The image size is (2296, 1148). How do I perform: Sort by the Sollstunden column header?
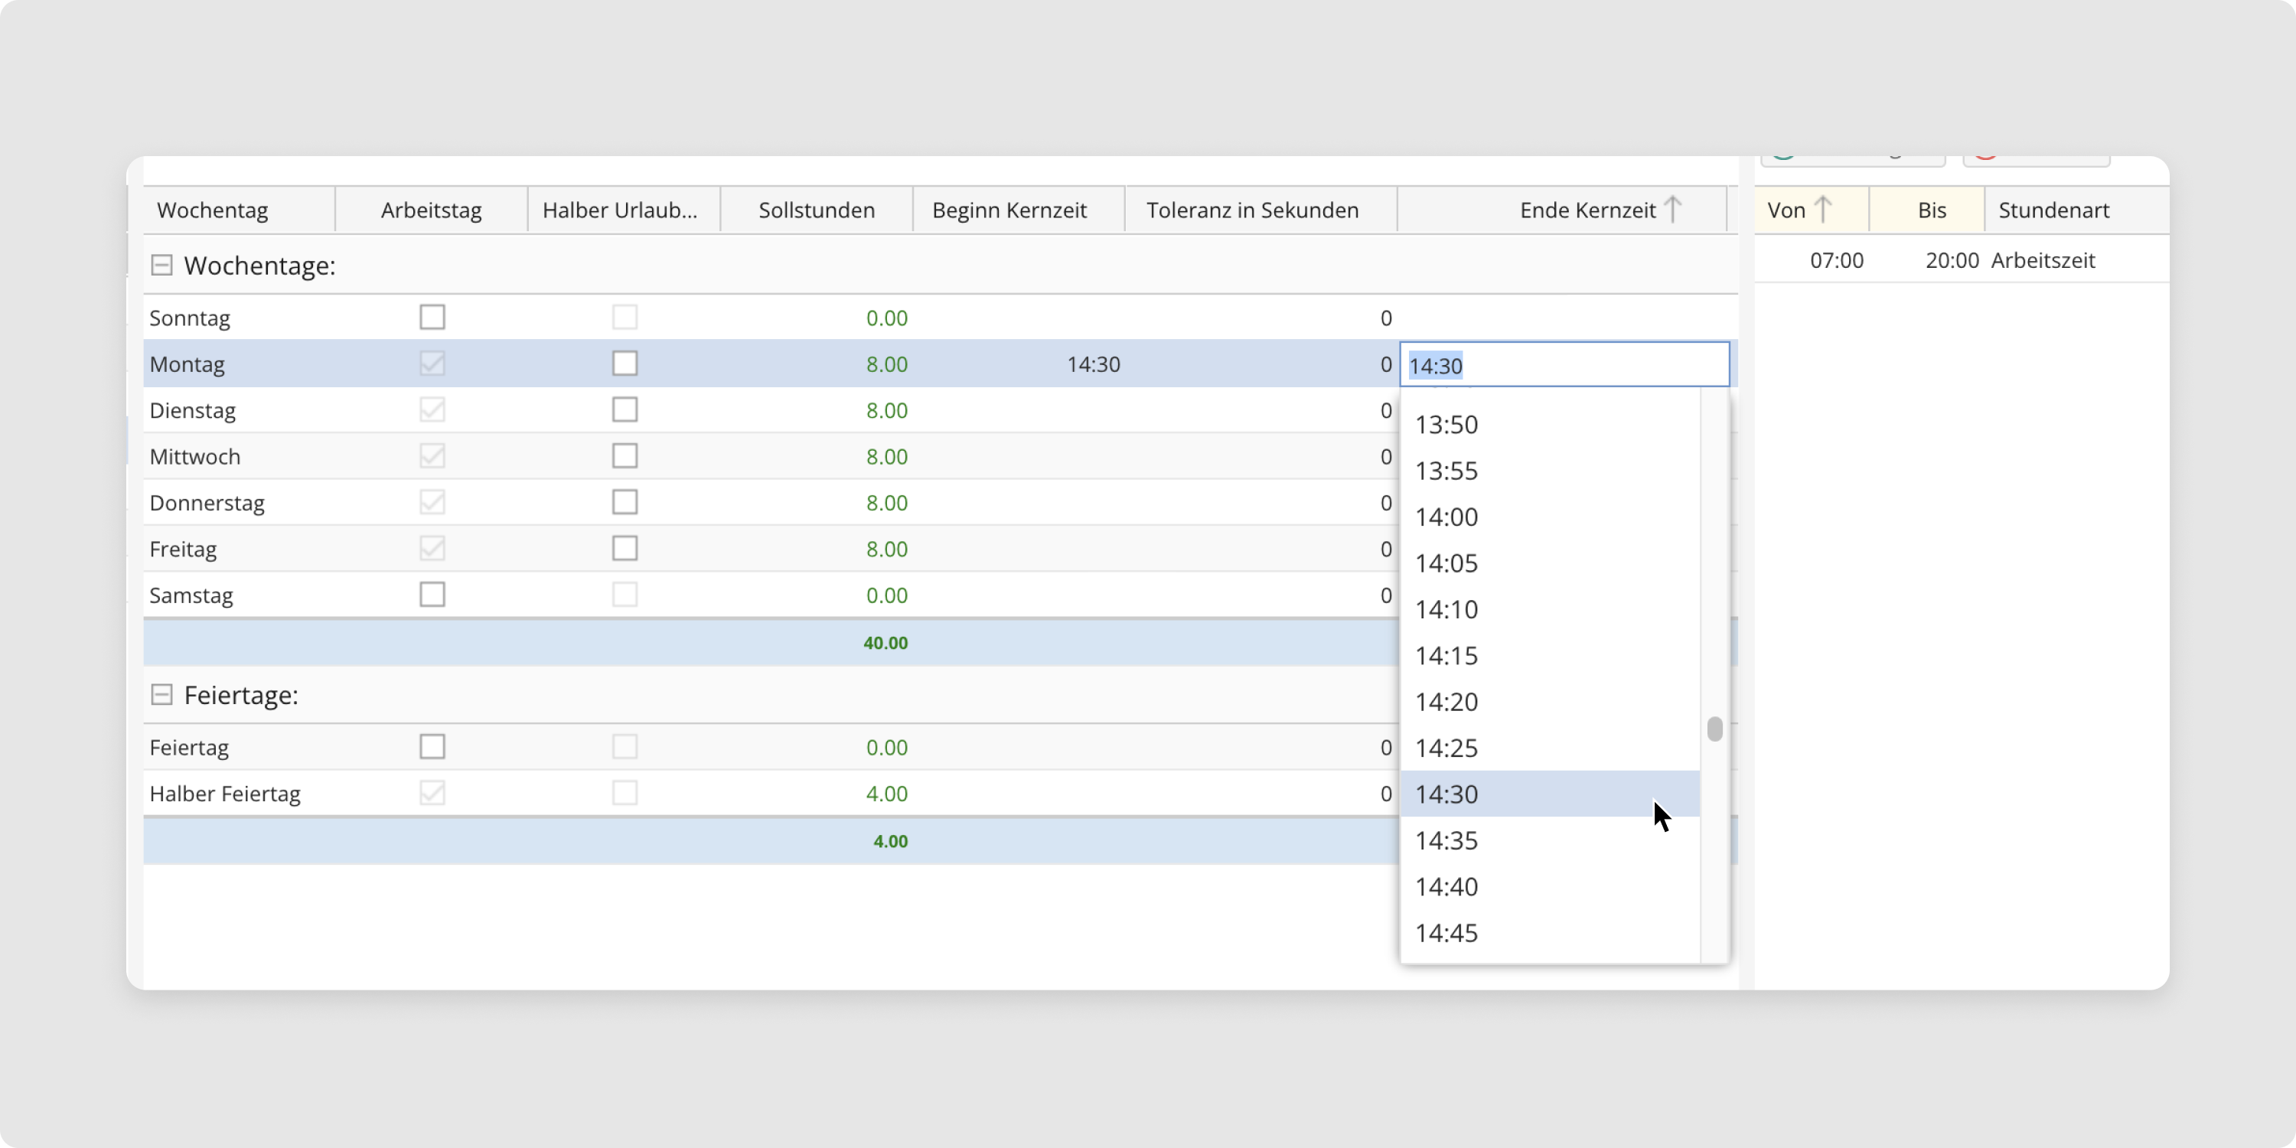tap(817, 210)
